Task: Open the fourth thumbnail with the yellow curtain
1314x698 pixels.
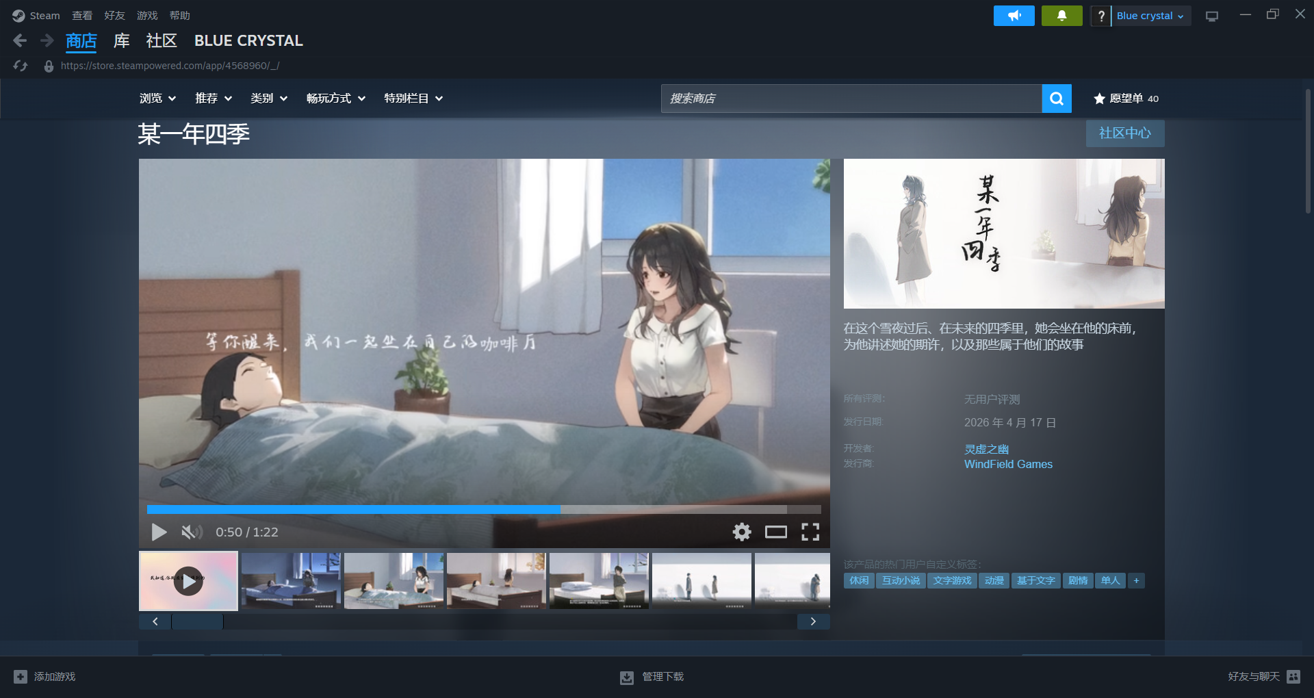Action: coord(496,581)
